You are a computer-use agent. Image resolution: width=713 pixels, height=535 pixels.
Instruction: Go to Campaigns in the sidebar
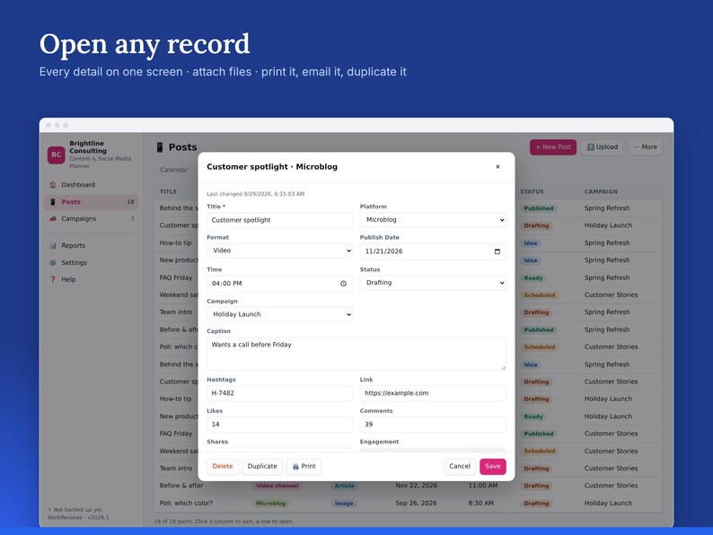tap(92, 219)
